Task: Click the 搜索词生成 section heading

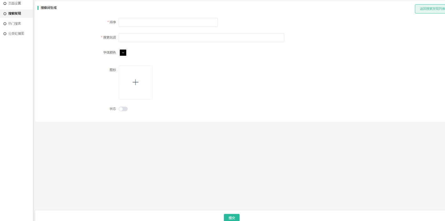Action: 49,8
